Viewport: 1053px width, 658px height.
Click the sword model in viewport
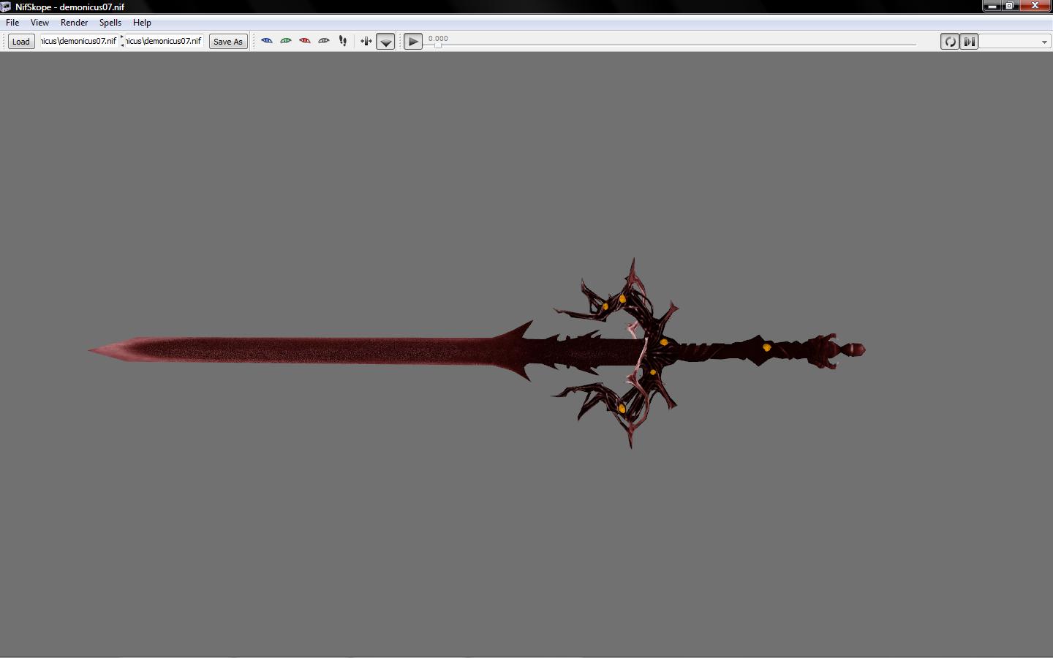click(x=476, y=352)
